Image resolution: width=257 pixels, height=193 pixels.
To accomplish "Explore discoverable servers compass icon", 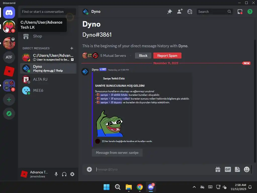I will click(x=9, y=114).
